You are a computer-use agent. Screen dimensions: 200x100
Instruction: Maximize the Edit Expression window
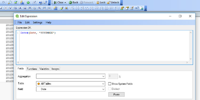tap(180, 16)
